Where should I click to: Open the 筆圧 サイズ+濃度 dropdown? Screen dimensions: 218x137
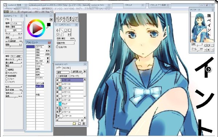[x=16, y=56]
